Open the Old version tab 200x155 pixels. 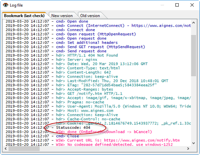[90, 16]
